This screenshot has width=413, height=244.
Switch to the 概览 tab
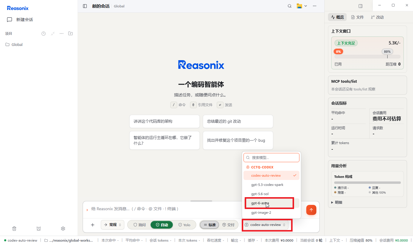(337, 17)
